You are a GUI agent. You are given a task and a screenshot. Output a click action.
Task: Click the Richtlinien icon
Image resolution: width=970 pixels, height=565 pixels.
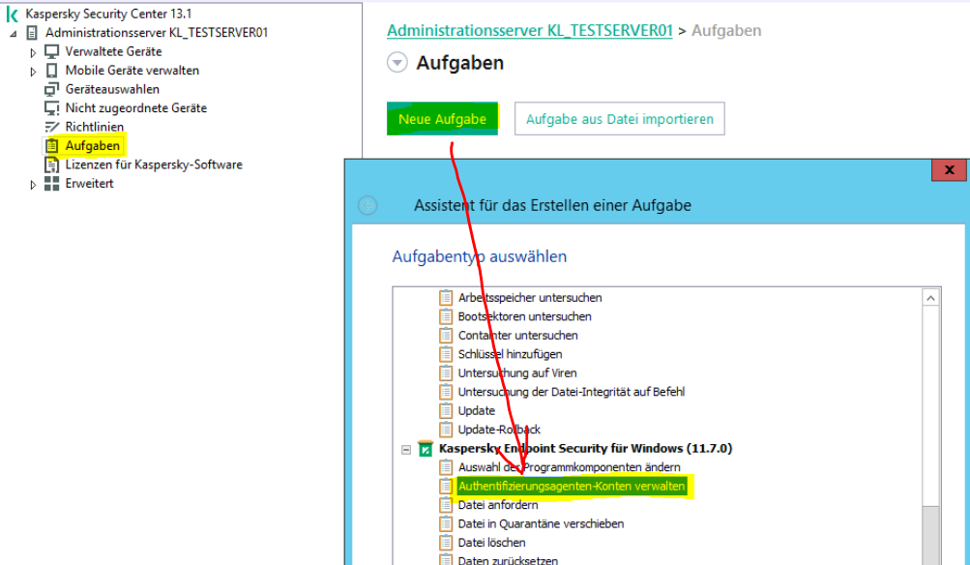pos(52,127)
